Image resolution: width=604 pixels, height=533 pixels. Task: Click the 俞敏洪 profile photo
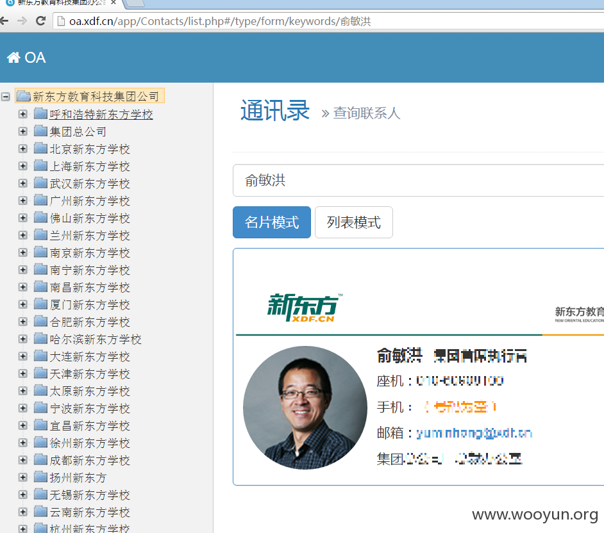point(305,407)
